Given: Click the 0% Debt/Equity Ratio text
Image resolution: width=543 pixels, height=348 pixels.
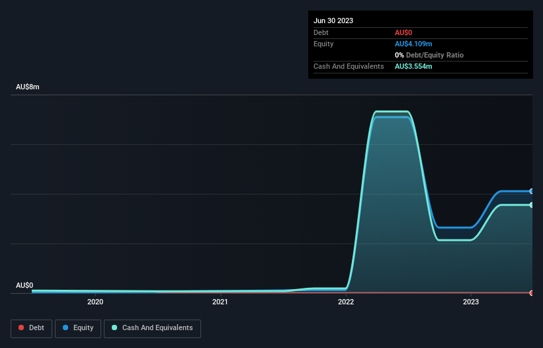Looking at the screenshot, I should click(429, 55).
